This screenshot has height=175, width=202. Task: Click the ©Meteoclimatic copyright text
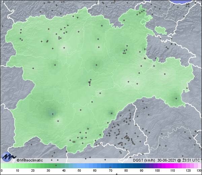click(x=30, y=160)
